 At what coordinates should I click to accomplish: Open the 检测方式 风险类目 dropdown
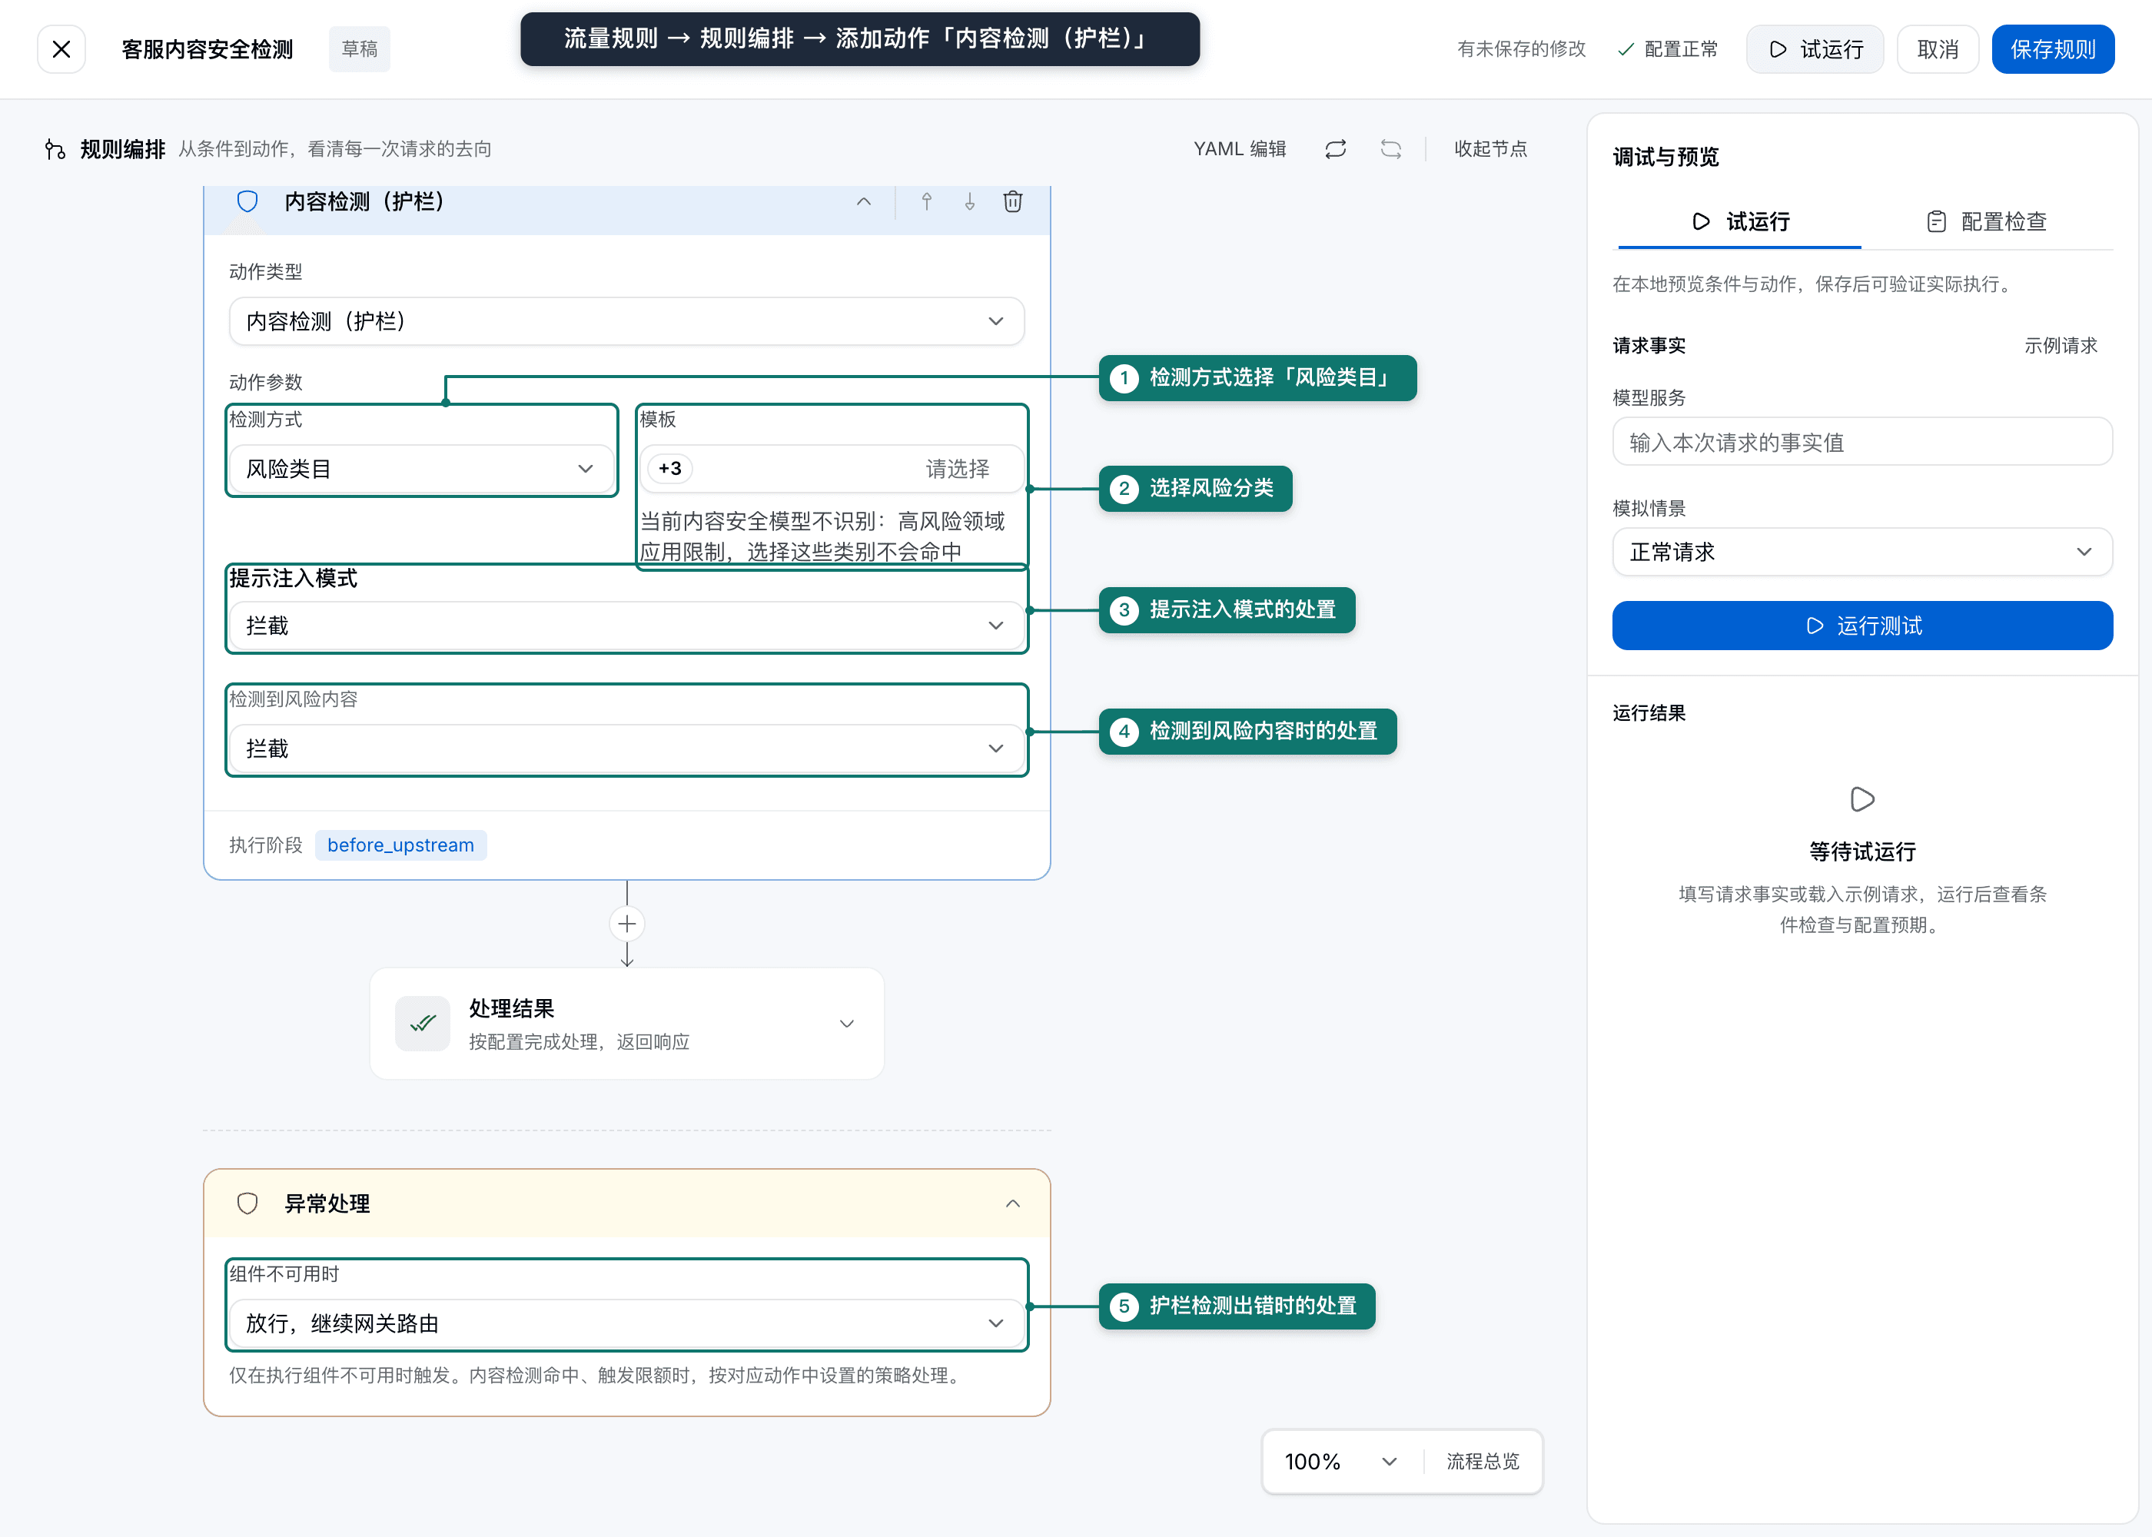click(421, 469)
